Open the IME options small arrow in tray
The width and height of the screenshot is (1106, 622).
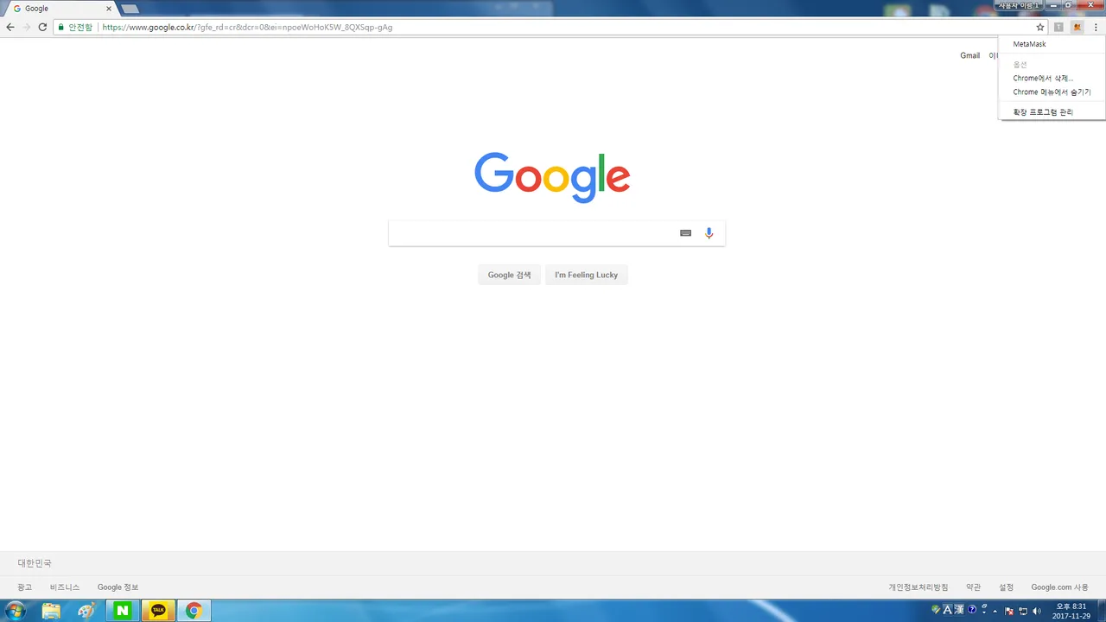(984, 613)
